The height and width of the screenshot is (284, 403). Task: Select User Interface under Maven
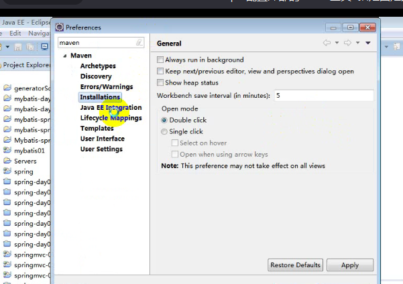(103, 139)
